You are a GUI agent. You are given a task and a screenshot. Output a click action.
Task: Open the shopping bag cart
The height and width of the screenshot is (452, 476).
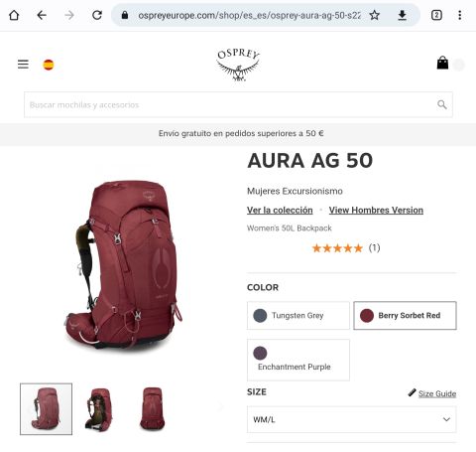(442, 63)
